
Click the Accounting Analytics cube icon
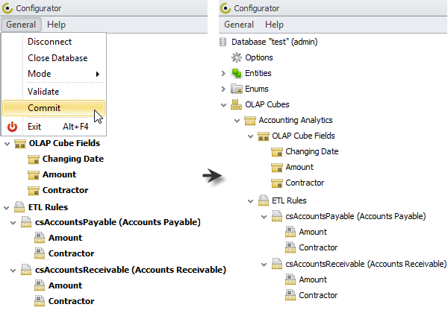tap(249, 120)
